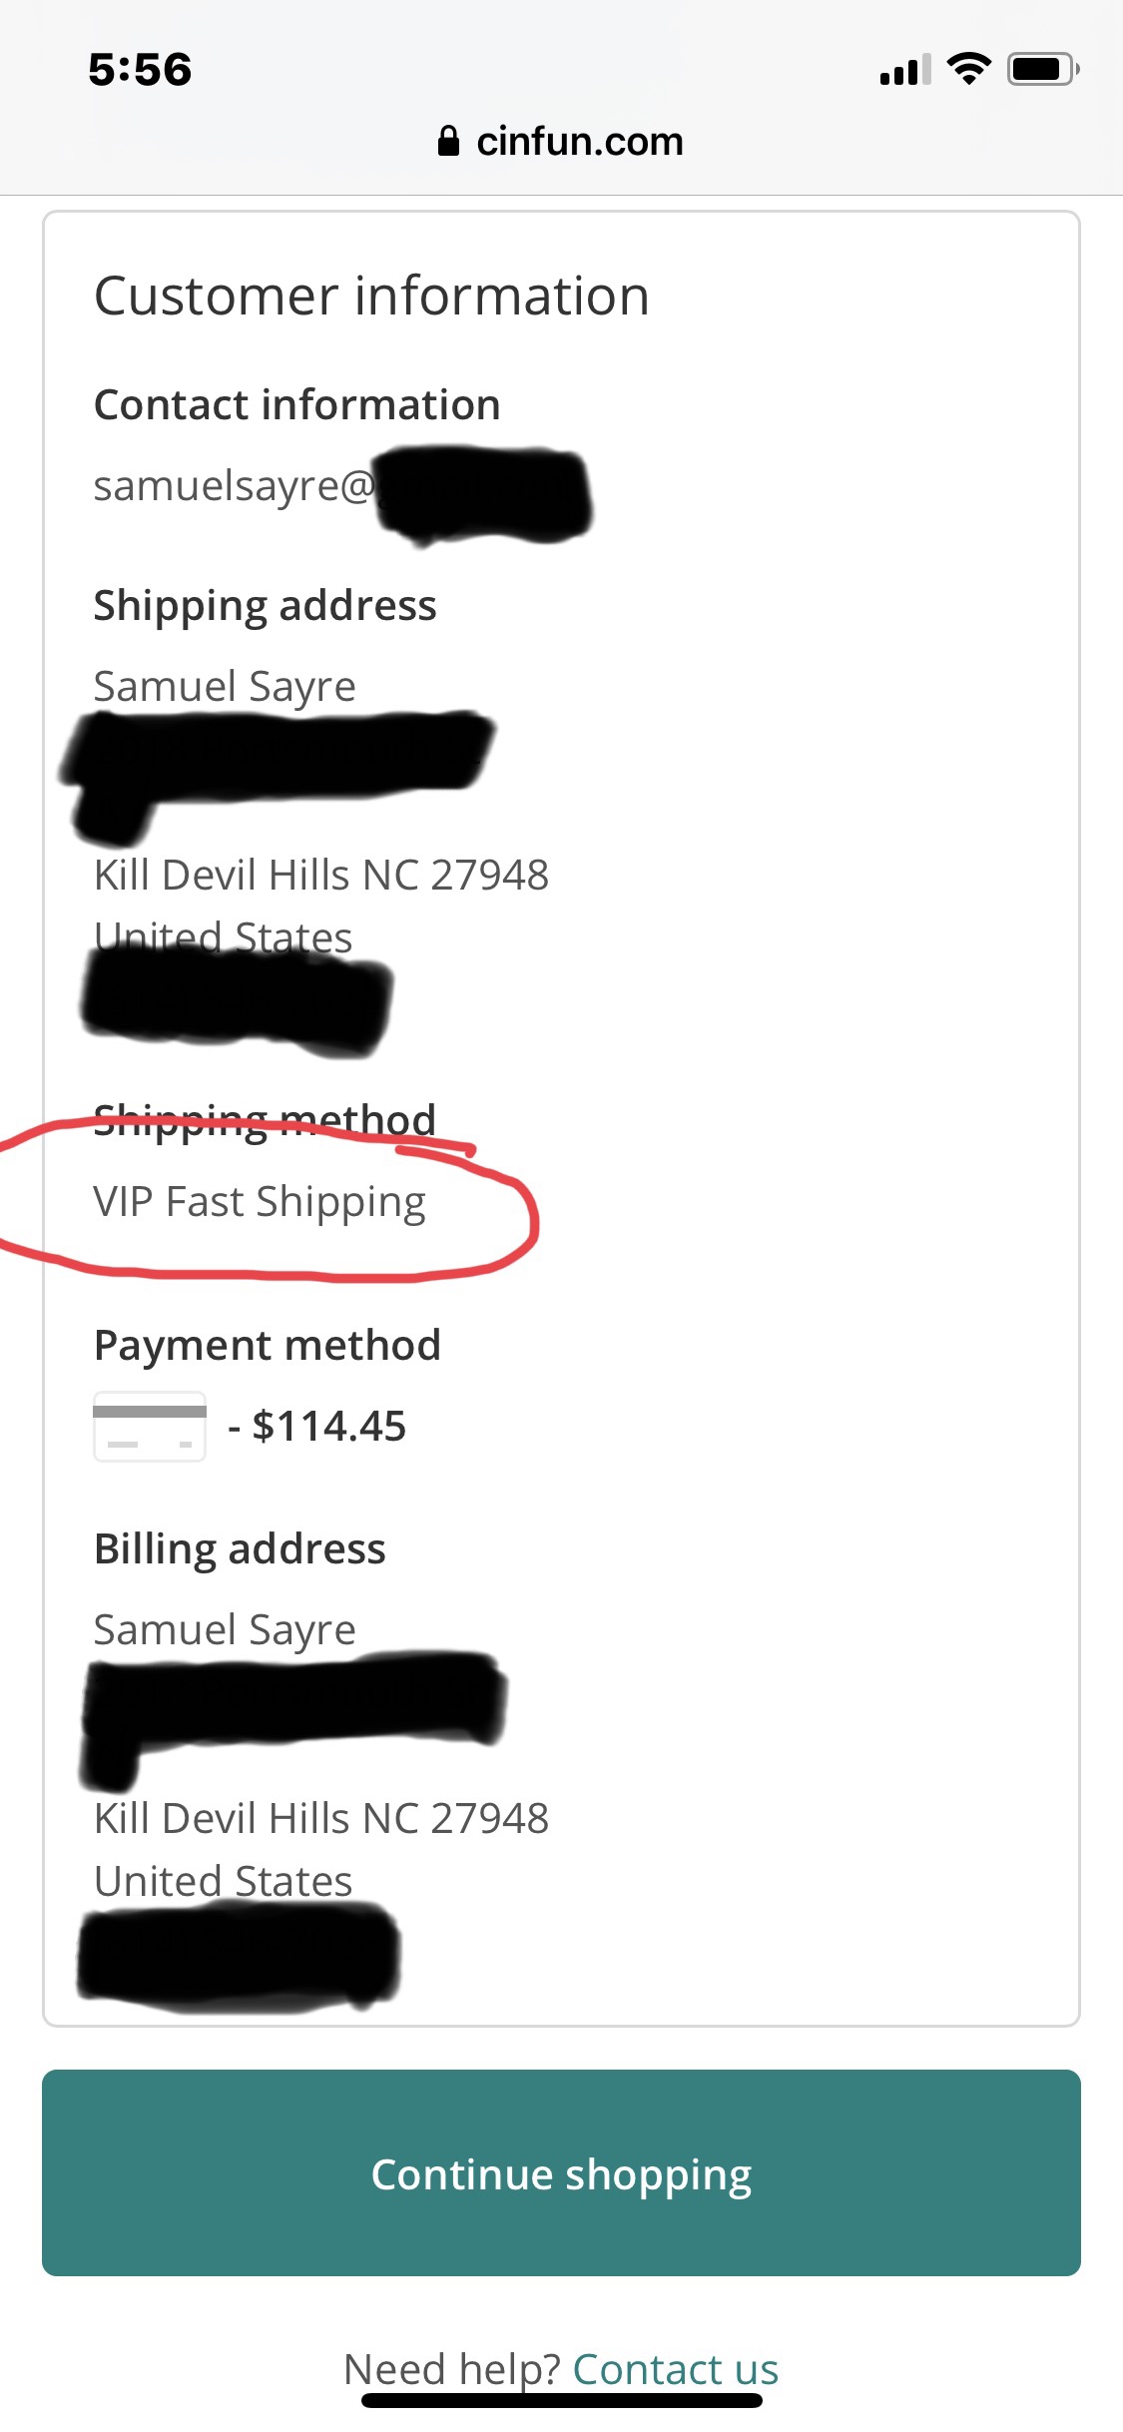
Task: Click the Need help? text
Action: click(x=454, y=2368)
